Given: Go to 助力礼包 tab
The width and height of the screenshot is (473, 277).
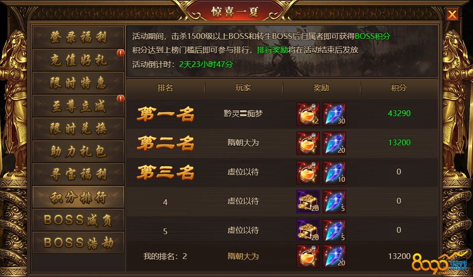Looking at the screenshot, I should click(x=78, y=152).
